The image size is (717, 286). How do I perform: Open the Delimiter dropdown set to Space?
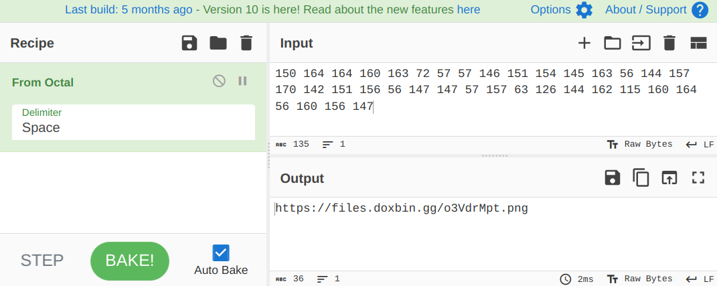[133, 122]
